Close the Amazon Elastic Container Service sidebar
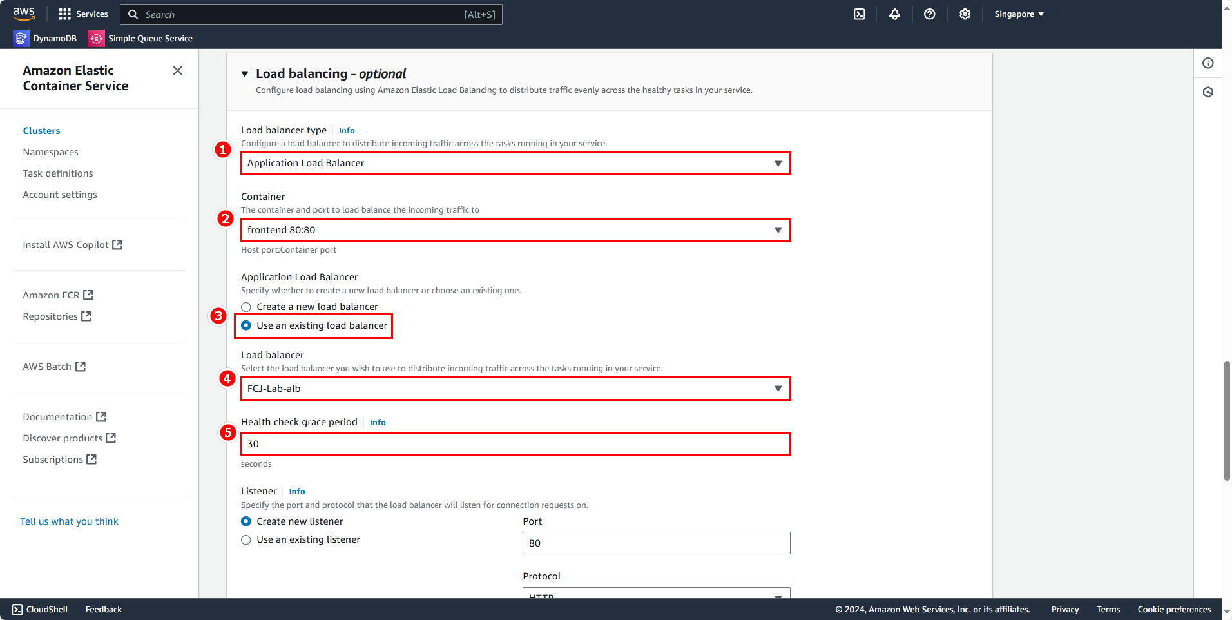The width and height of the screenshot is (1232, 620). 178,71
